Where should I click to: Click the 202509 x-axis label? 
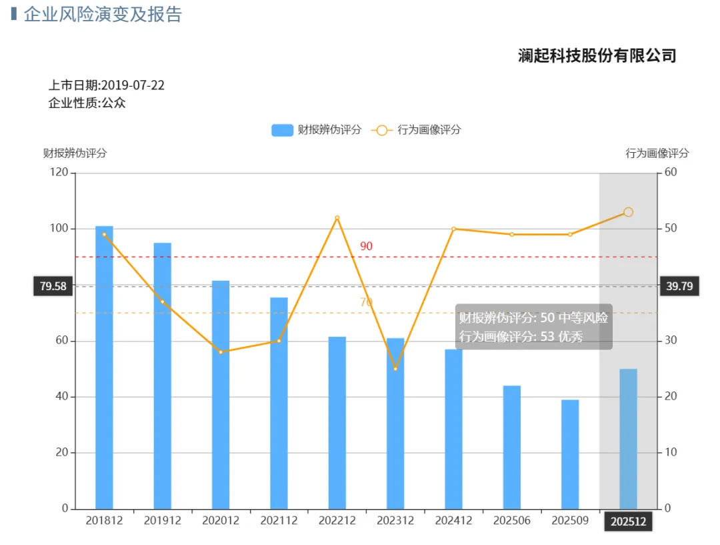(x=570, y=520)
